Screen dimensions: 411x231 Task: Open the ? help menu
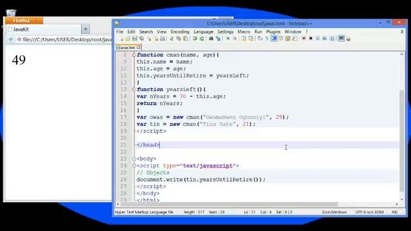point(306,31)
